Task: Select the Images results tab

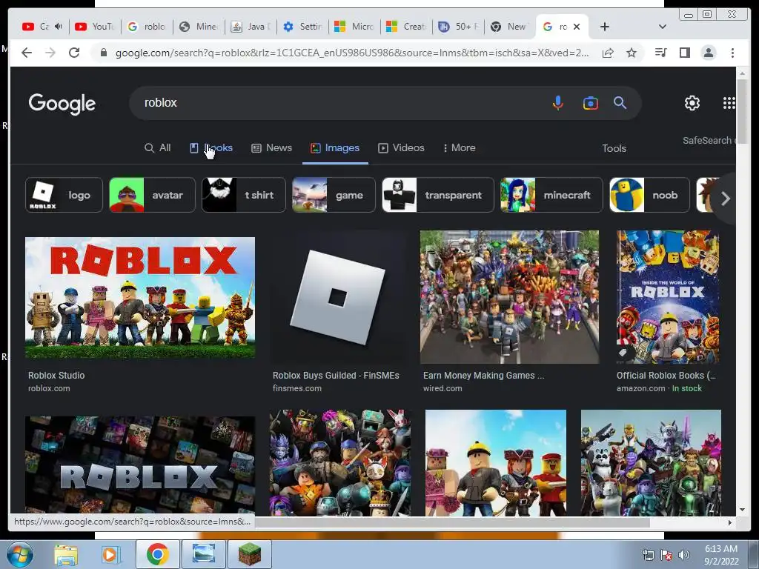Action: pyautogui.click(x=335, y=148)
